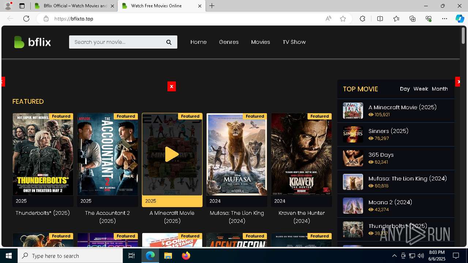Click 105,921 view count text
Viewport: 468px width, 263px height.
tap(382, 114)
